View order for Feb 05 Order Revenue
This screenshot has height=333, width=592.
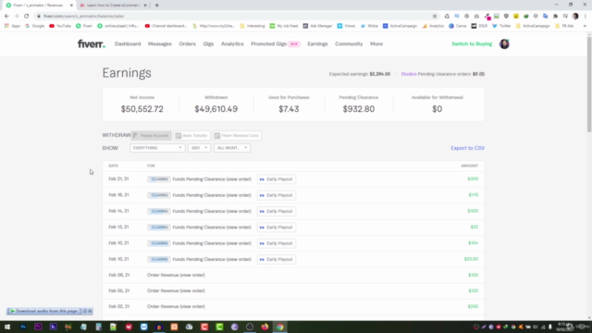[x=192, y=290]
